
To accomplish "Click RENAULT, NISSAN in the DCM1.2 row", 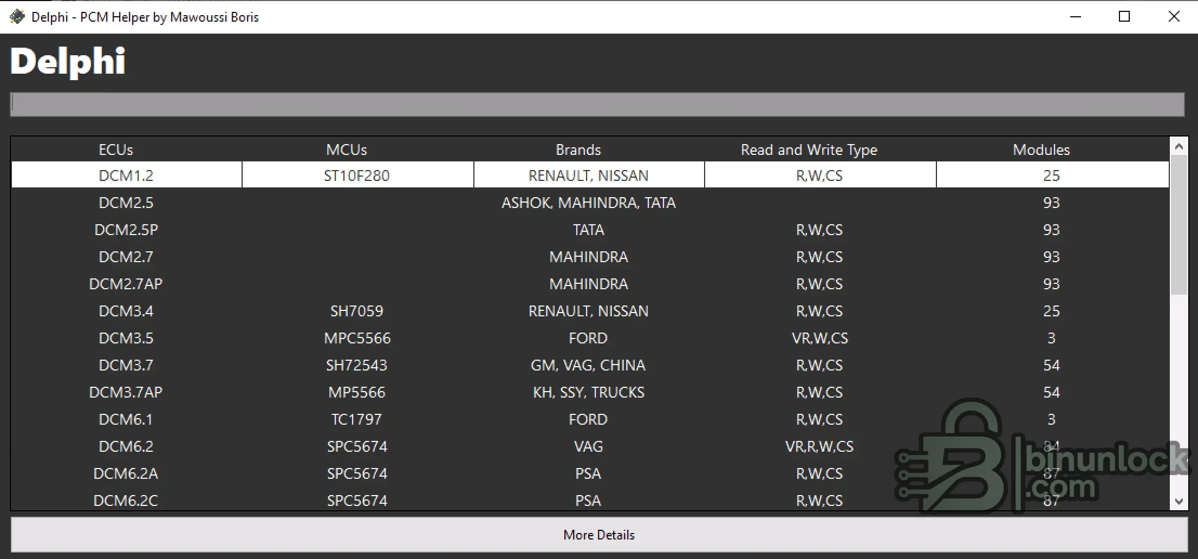I will [x=589, y=175].
